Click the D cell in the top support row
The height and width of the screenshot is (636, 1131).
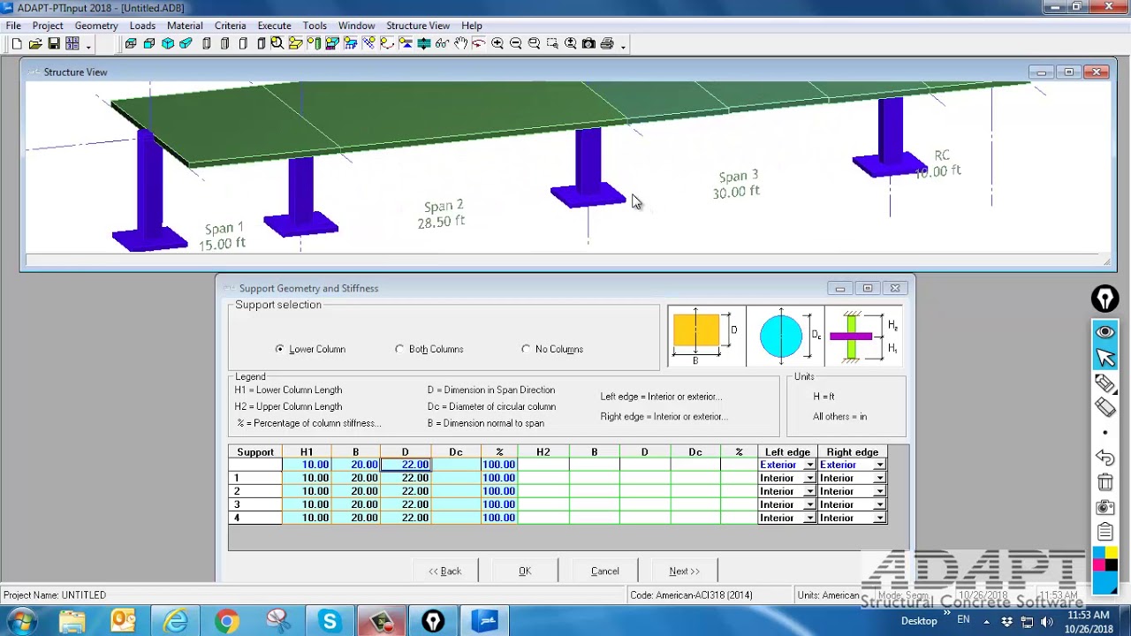(x=406, y=465)
